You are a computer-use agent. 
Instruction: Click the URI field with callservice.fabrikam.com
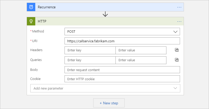point(122,41)
